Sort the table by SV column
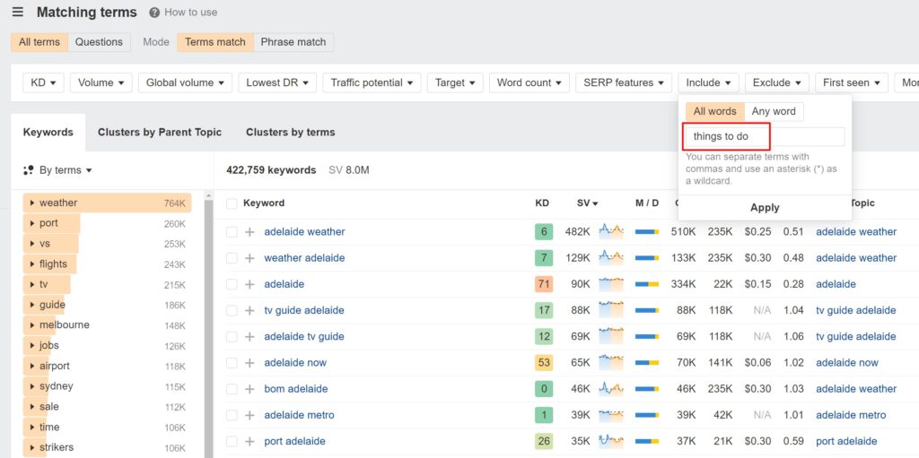Viewport: 919px width, 458px height. (587, 203)
